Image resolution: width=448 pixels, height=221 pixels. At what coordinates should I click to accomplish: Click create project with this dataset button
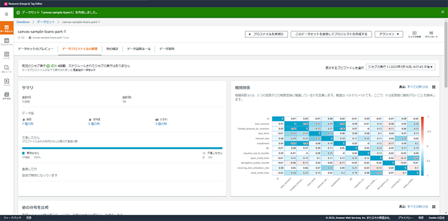(x=331, y=34)
